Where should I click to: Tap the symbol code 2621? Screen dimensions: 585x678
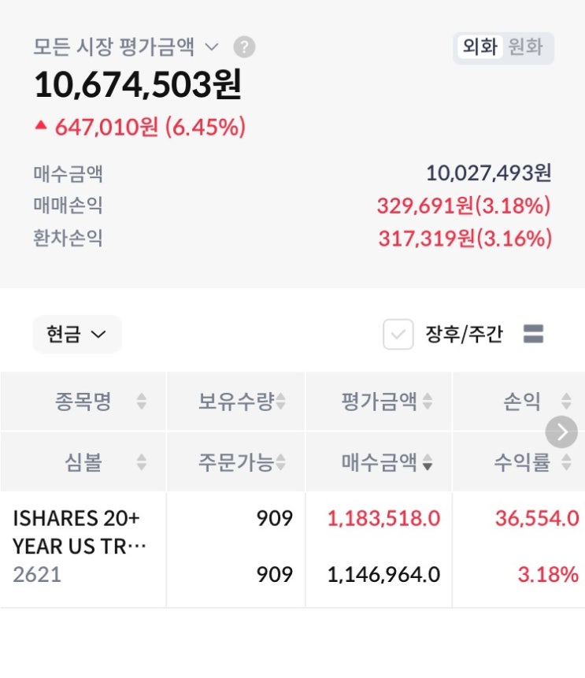click(x=36, y=575)
